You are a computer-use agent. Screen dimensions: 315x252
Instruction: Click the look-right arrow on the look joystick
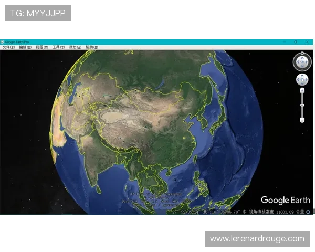point(307,62)
